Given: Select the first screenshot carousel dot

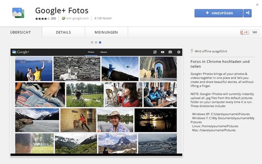Looking at the screenshot, I should [92, 42].
